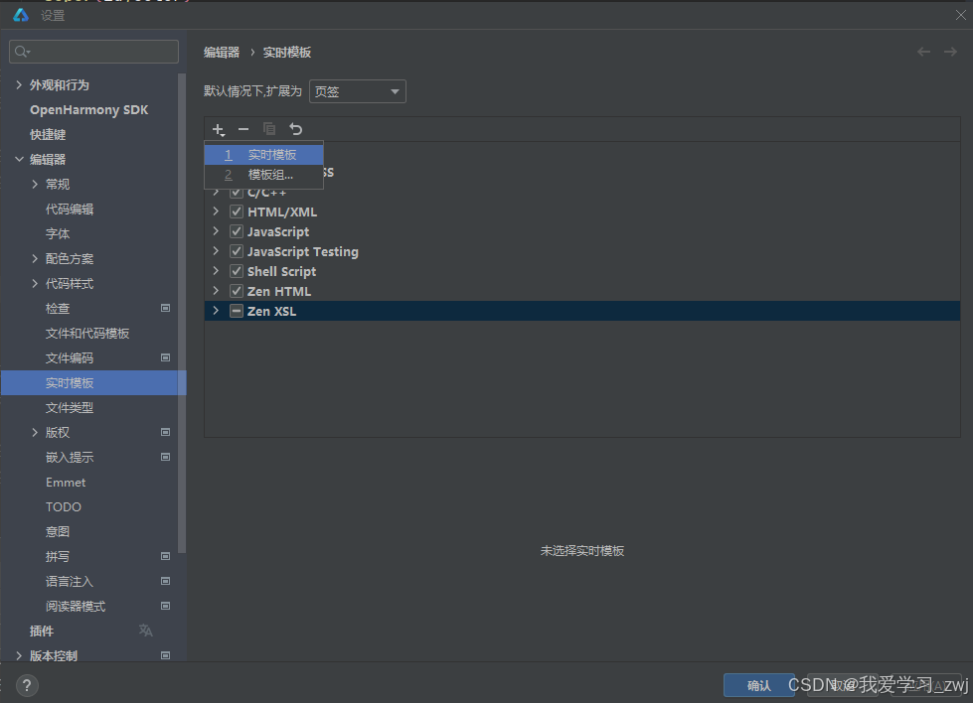Expand the 常规 subsection
Screen dimensions: 973x703
(x=35, y=184)
